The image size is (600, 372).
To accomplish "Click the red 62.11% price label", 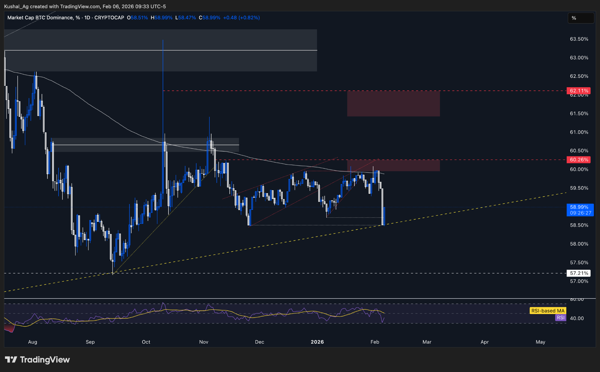I will (x=579, y=91).
